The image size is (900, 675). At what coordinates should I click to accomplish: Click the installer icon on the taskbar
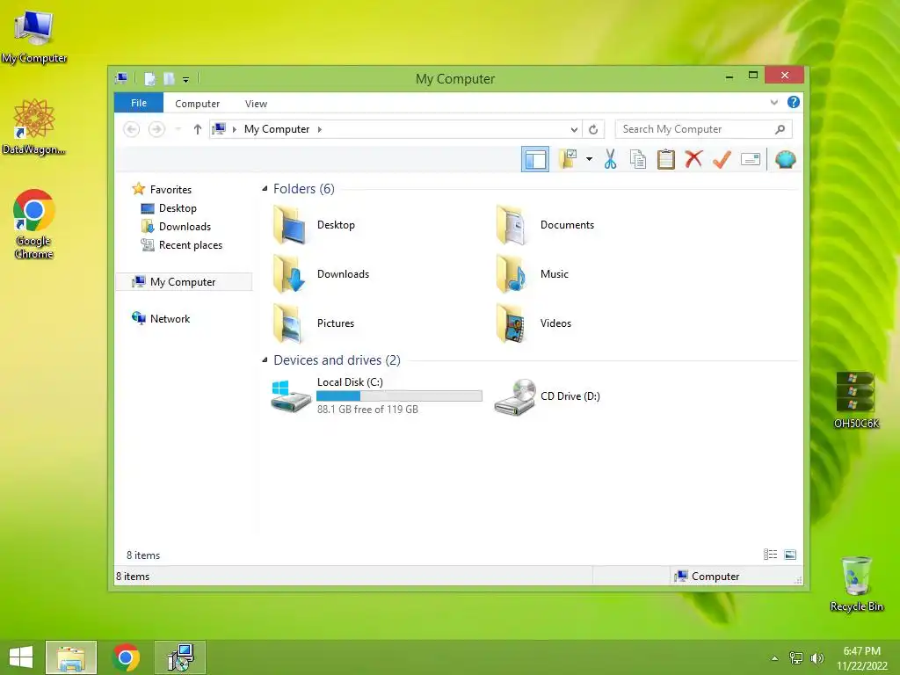180,657
